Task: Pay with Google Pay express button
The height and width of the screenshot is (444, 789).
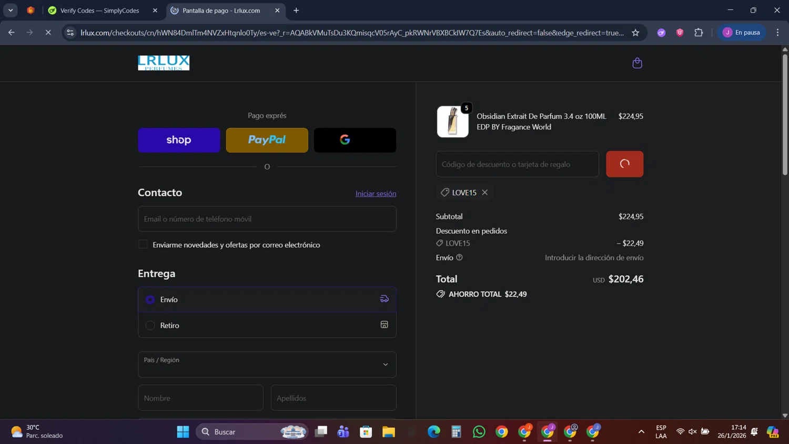Action: pos(355,140)
